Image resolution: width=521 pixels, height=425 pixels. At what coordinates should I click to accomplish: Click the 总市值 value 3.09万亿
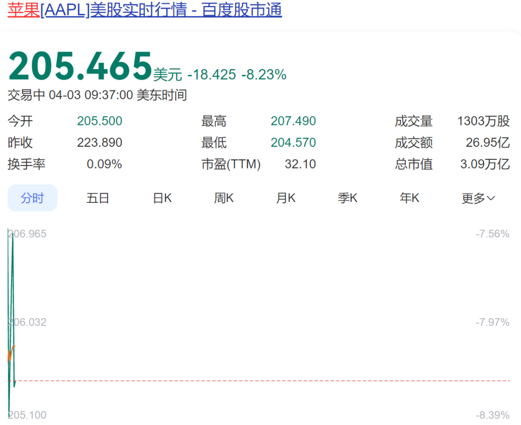(485, 164)
